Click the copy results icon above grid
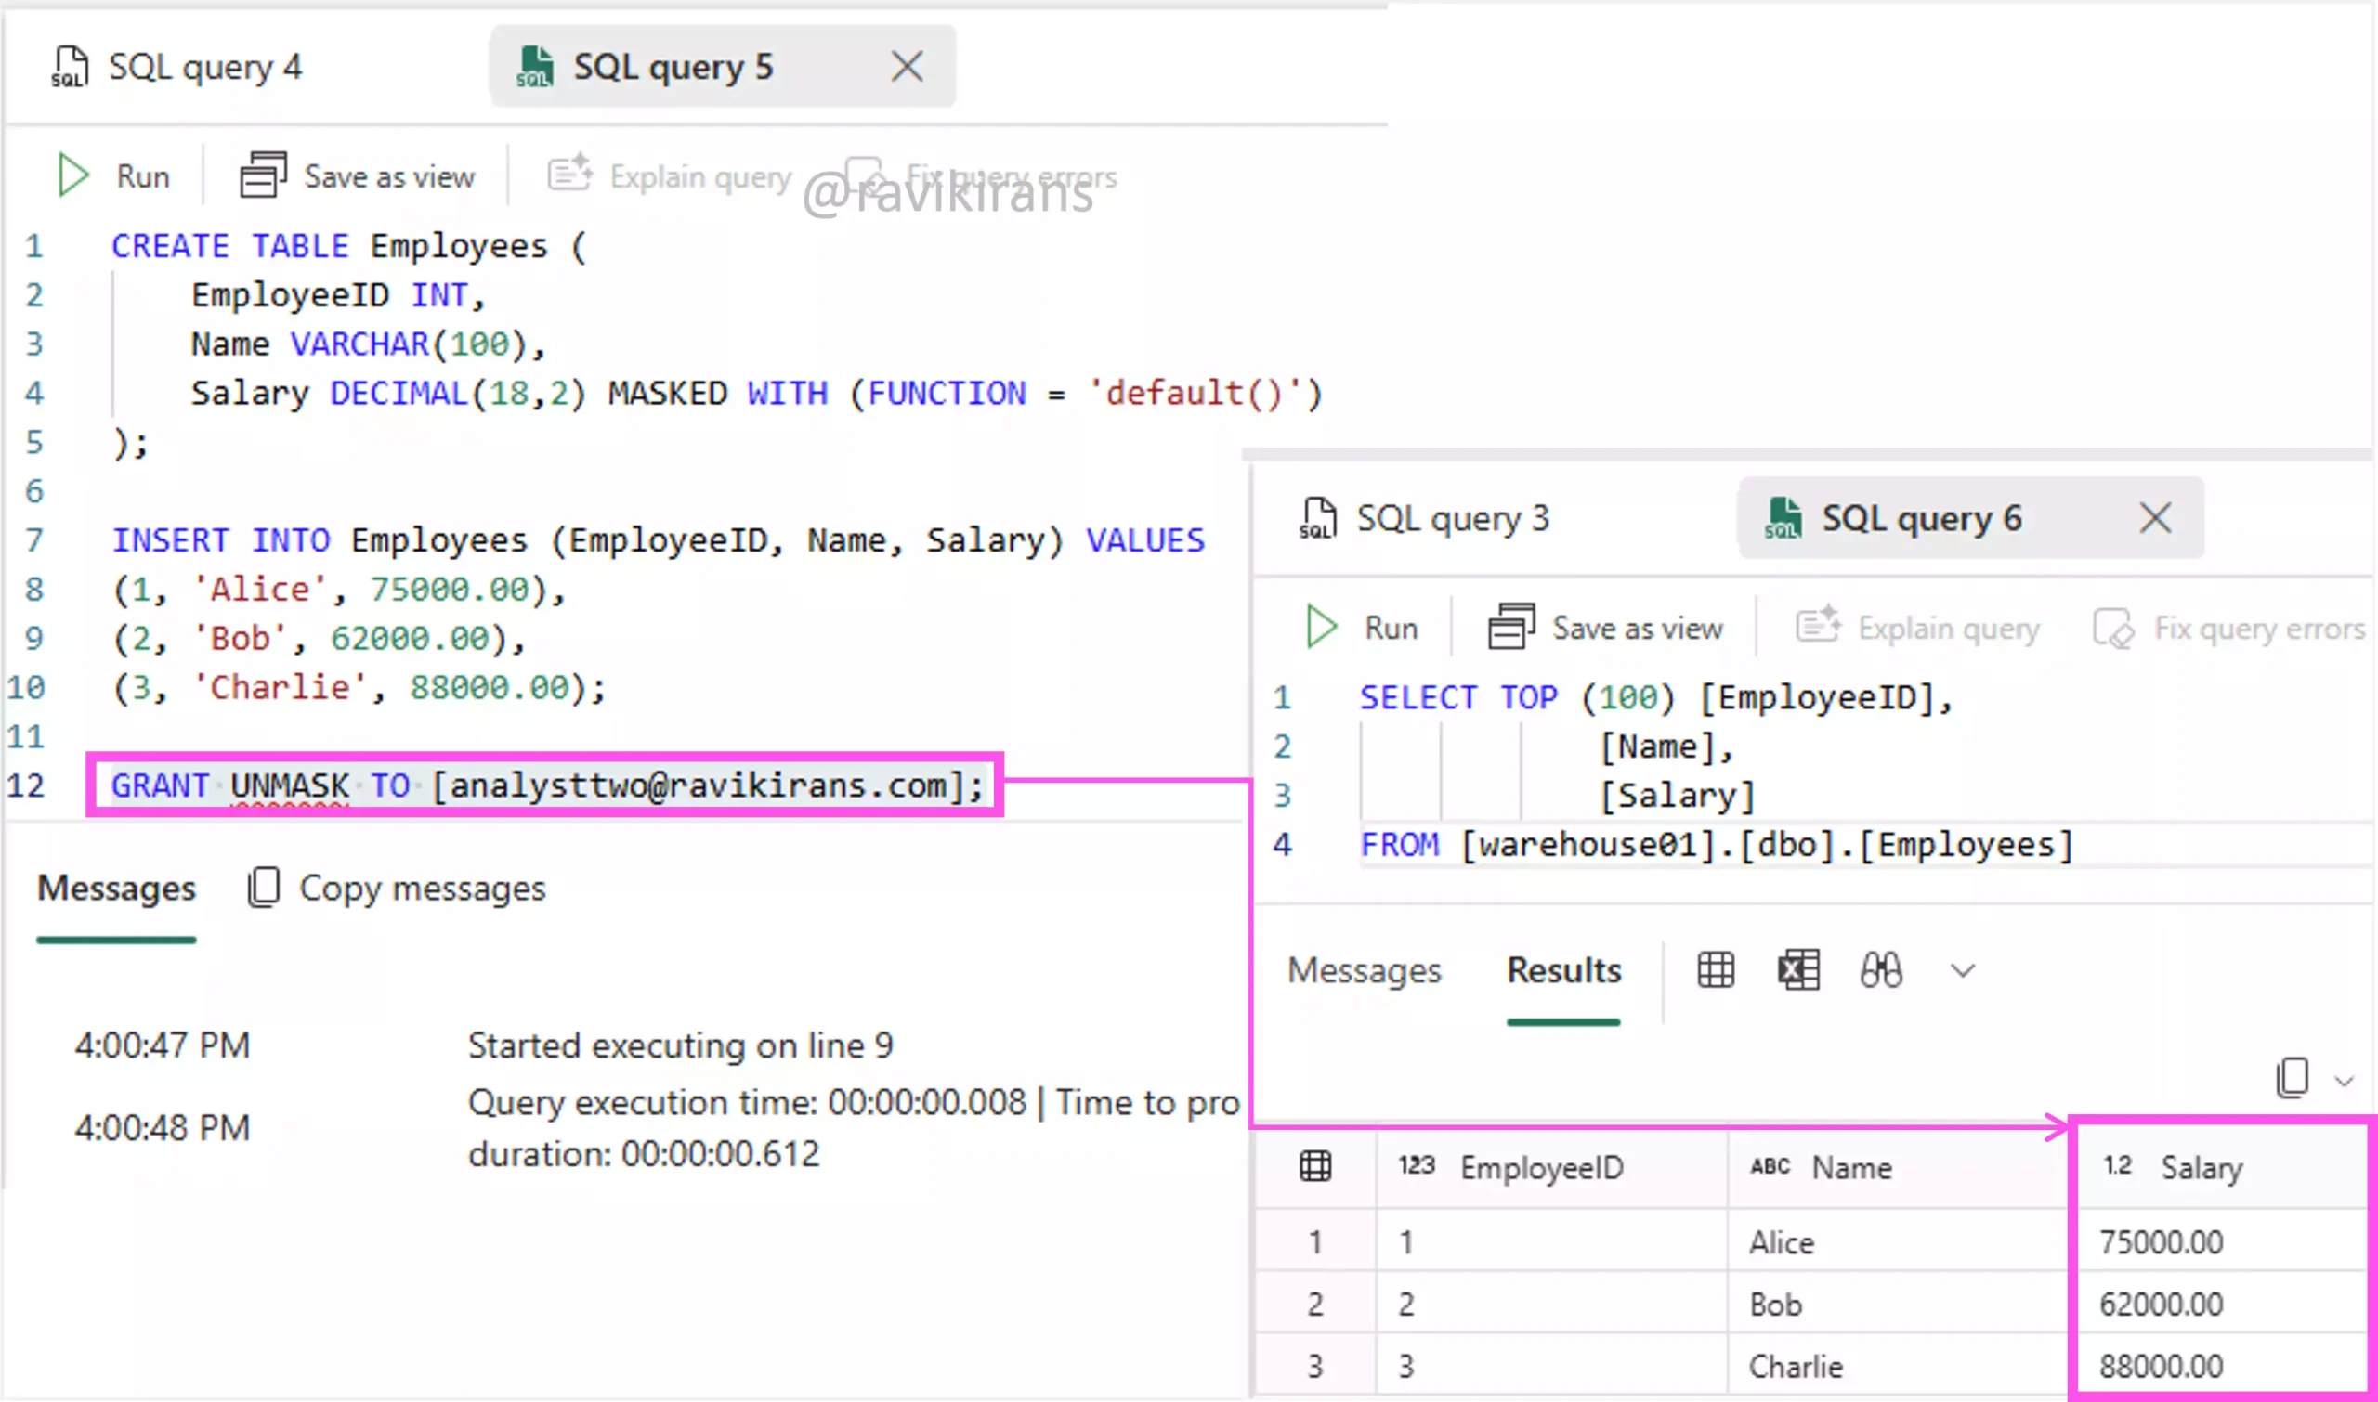 click(2292, 1078)
